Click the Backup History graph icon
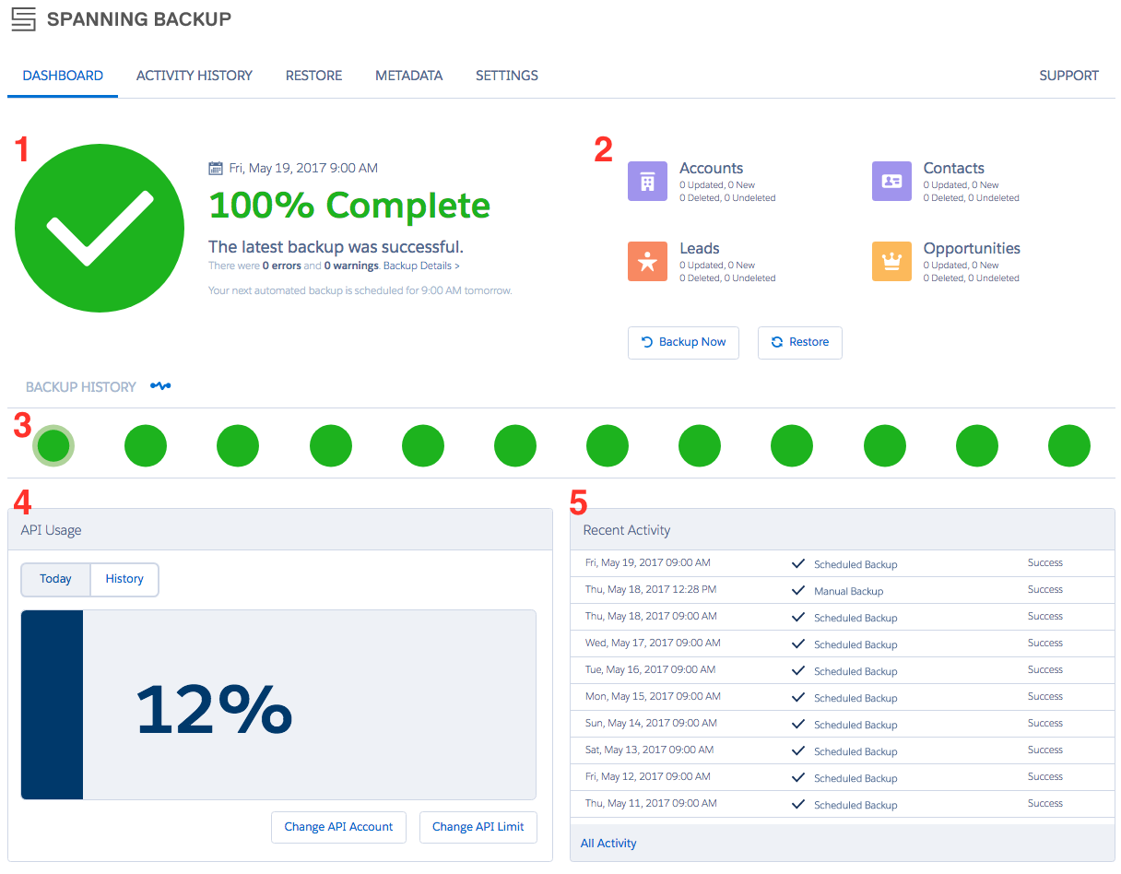The height and width of the screenshot is (874, 1121). point(160,386)
